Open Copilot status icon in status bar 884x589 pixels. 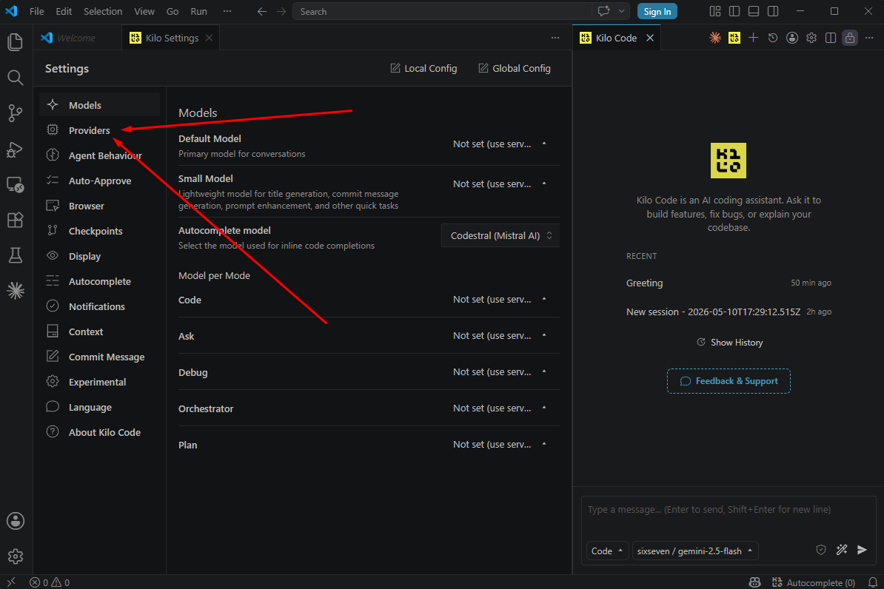coord(754,582)
